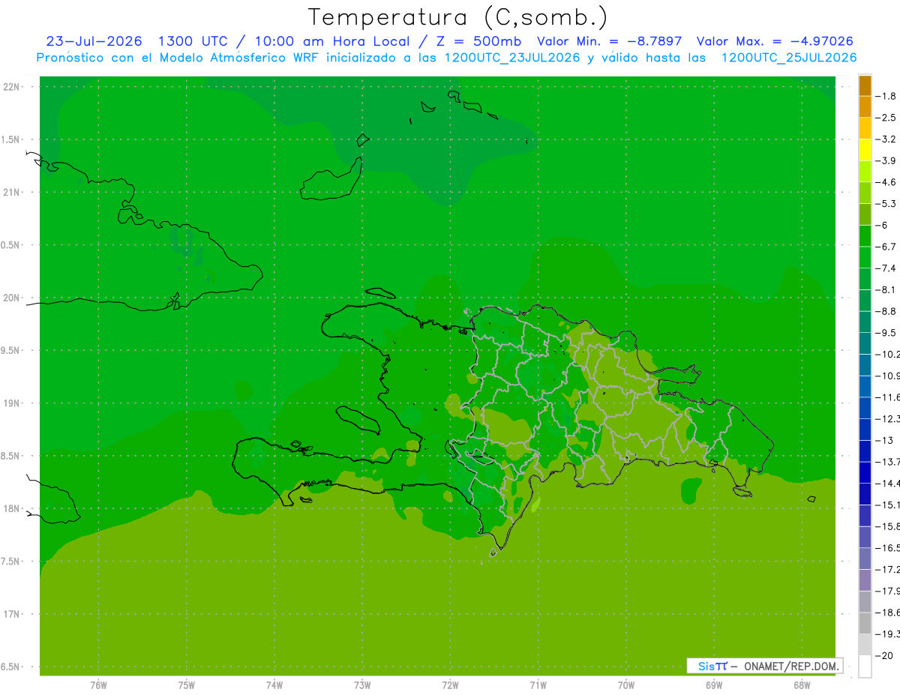Click the longitude tick label "69W"

(714, 685)
